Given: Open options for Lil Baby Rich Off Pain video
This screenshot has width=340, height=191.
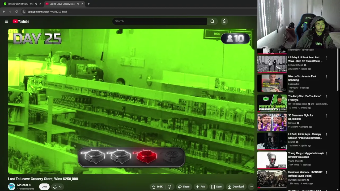Looking at the screenshot, I should pyautogui.click(x=327, y=58).
